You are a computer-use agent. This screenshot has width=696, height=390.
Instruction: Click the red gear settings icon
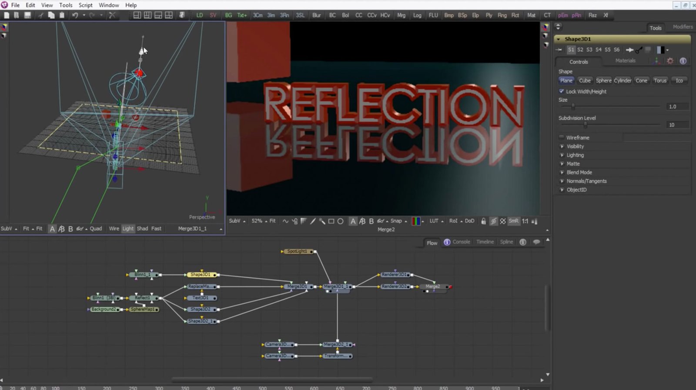[x=670, y=61]
